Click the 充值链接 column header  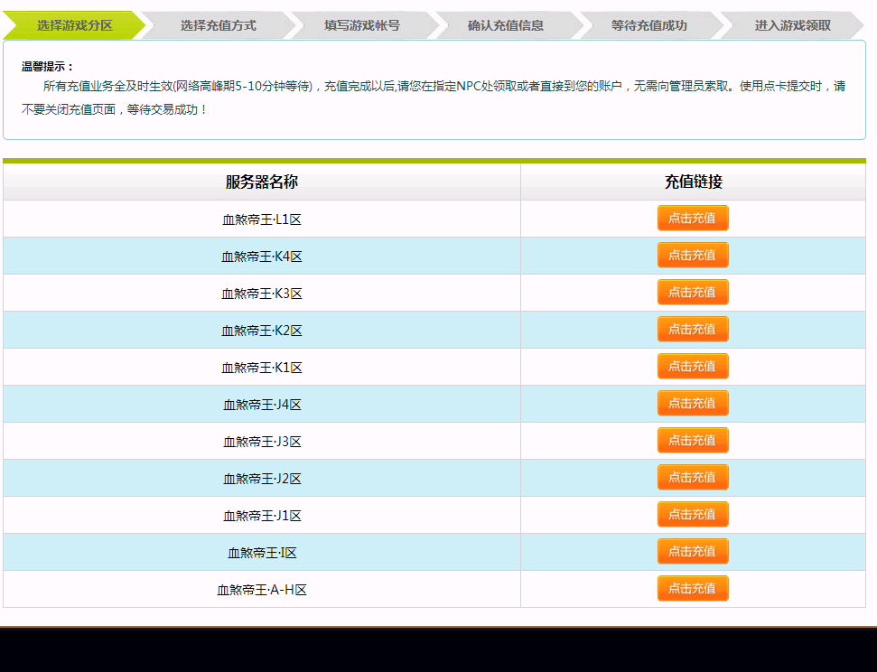(x=693, y=182)
